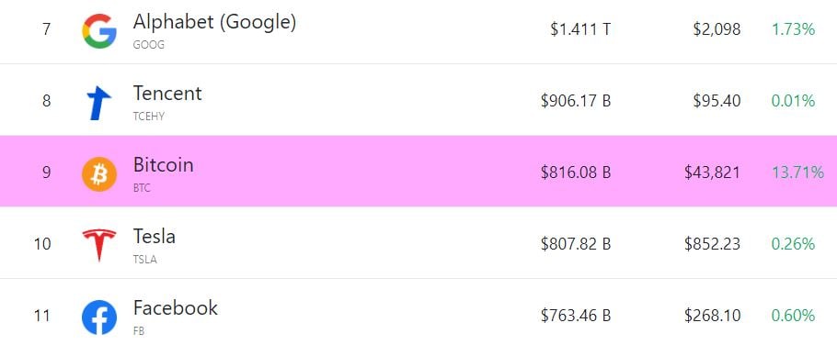The image size is (837, 345).
Task: Click the TSLA ticker symbol
Action: (x=144, y=260)
